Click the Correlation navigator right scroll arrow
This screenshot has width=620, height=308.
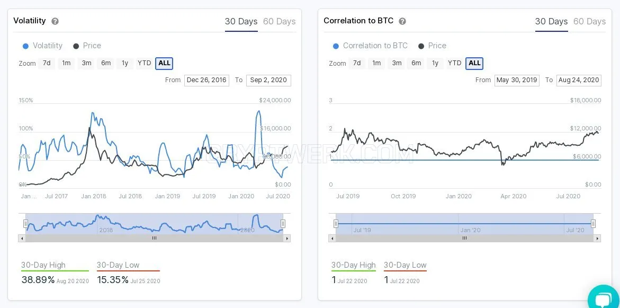597,239
